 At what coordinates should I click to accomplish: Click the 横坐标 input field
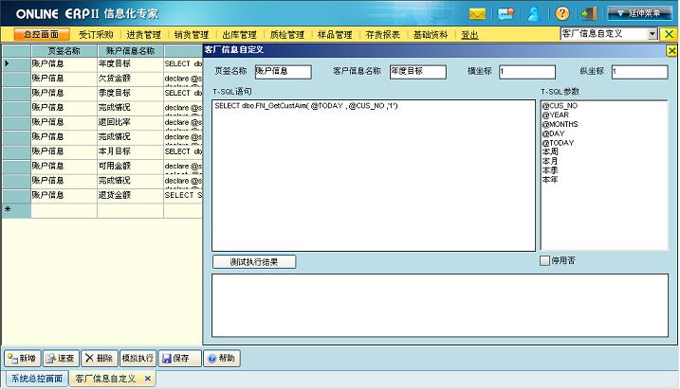(540, 72)
